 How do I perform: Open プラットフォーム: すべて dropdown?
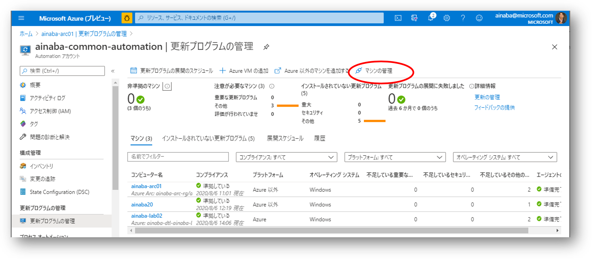click(x=395, y=157)
